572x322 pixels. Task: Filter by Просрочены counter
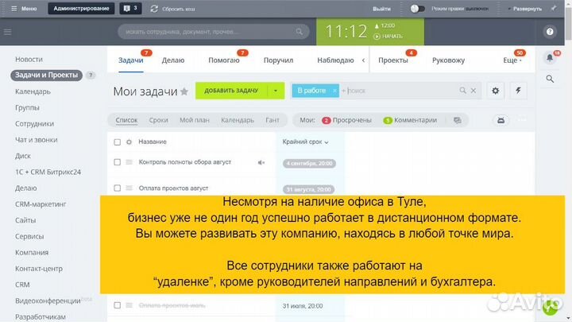[346, 120]
